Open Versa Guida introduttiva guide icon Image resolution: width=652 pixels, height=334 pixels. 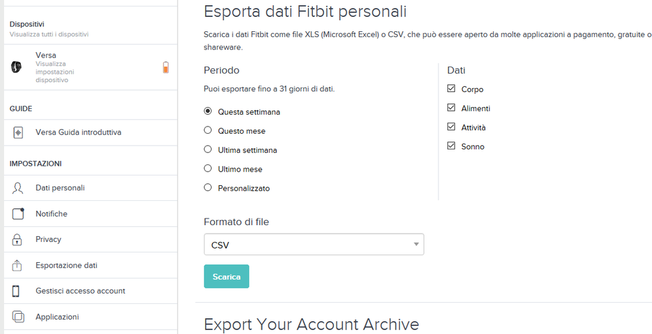tap(18, 132)
